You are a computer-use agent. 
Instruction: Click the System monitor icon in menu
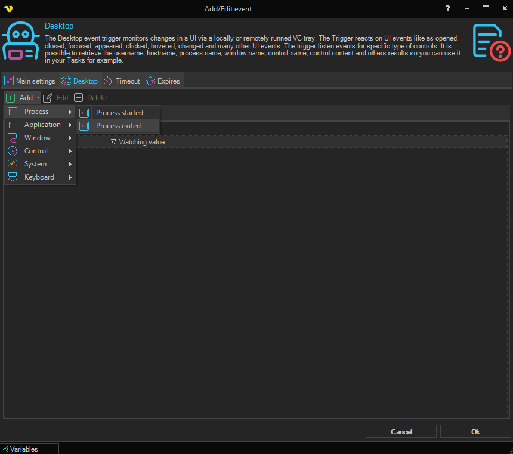point(13,164)
